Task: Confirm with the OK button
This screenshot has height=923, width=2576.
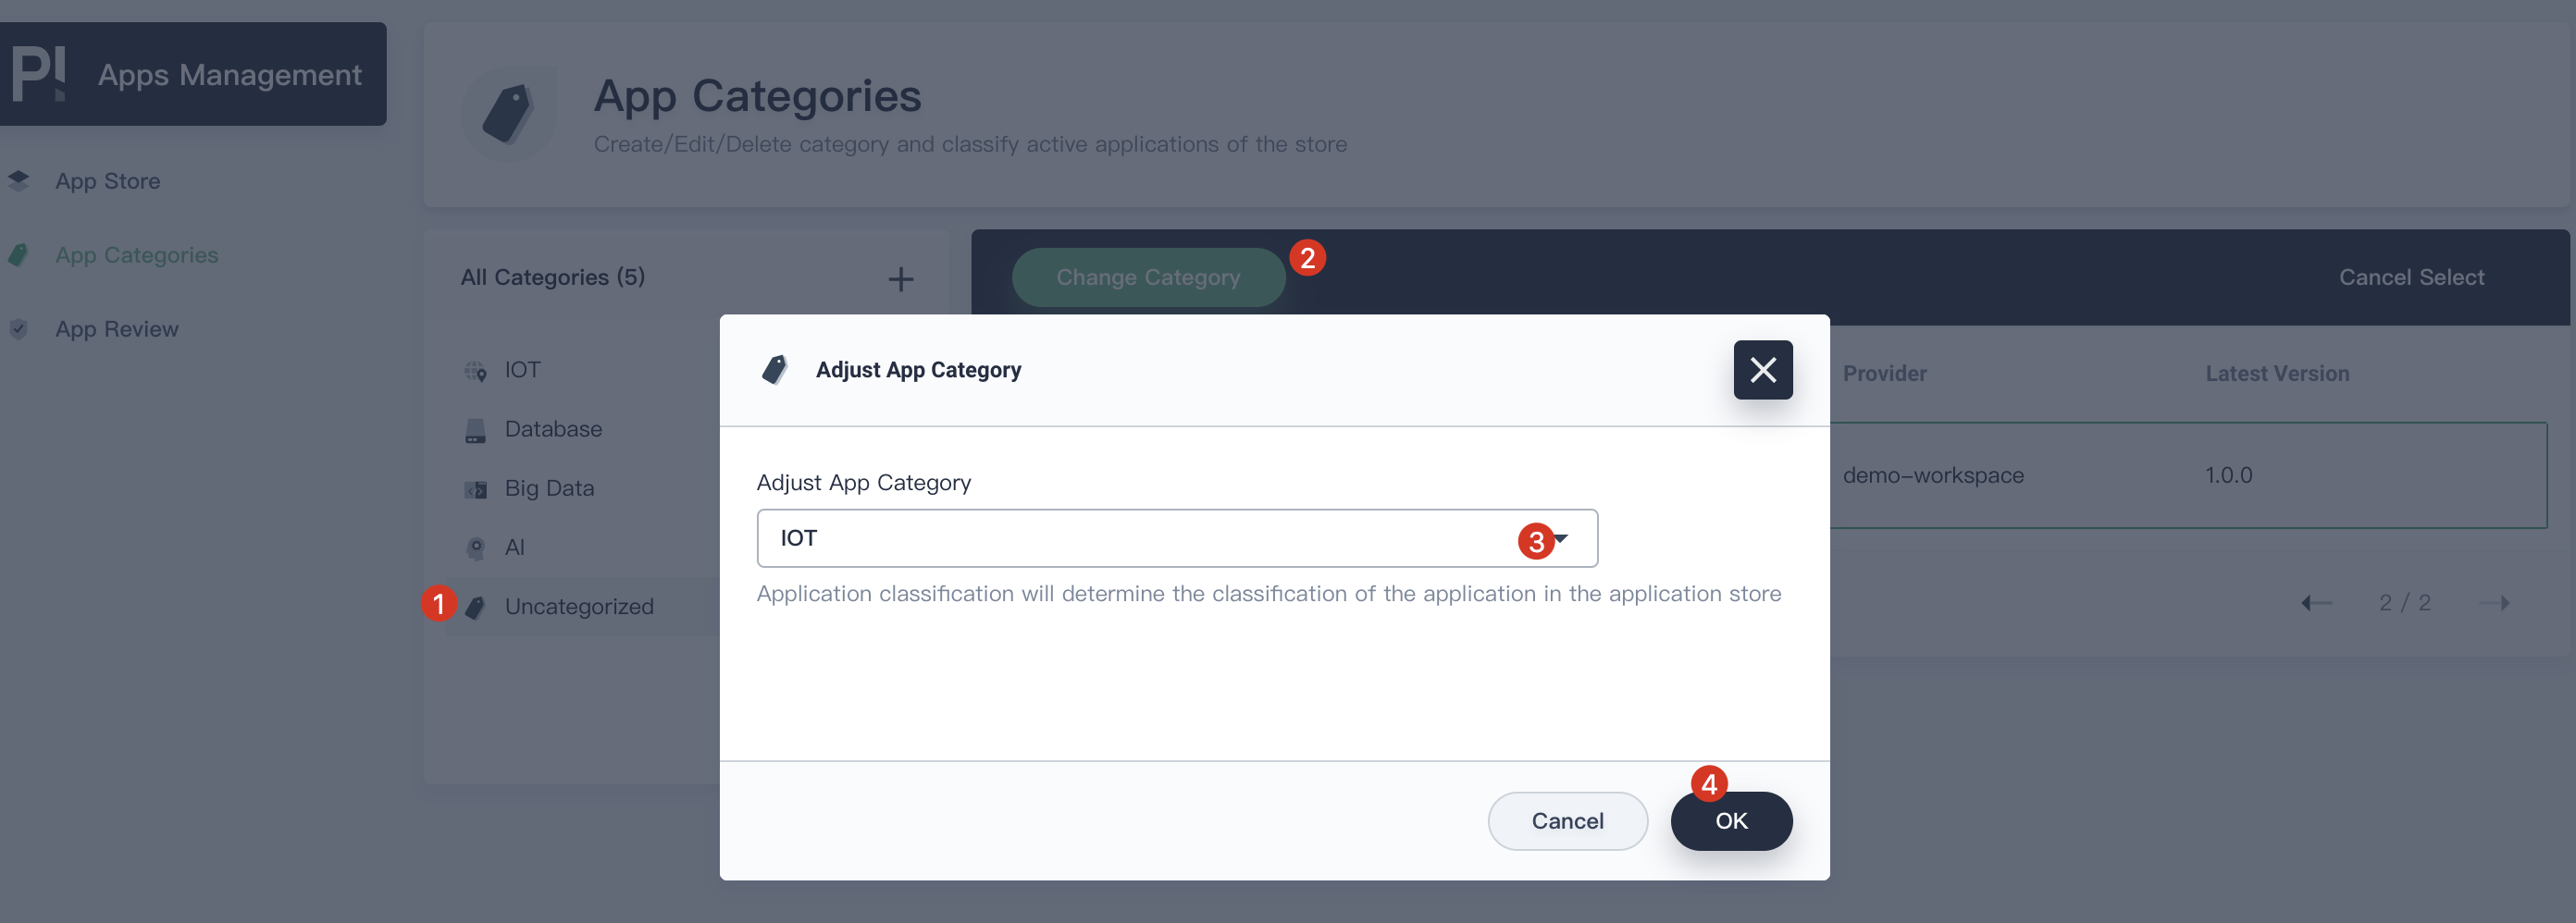Action: point(1731,821)
